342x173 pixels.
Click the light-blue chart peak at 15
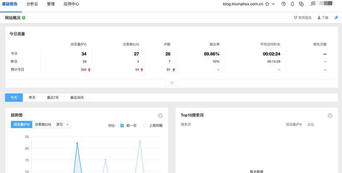(x=105, y=160)
